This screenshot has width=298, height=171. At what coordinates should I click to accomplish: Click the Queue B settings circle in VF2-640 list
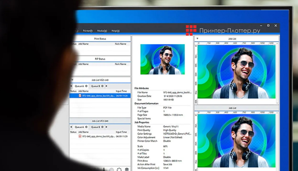[102, 127]
